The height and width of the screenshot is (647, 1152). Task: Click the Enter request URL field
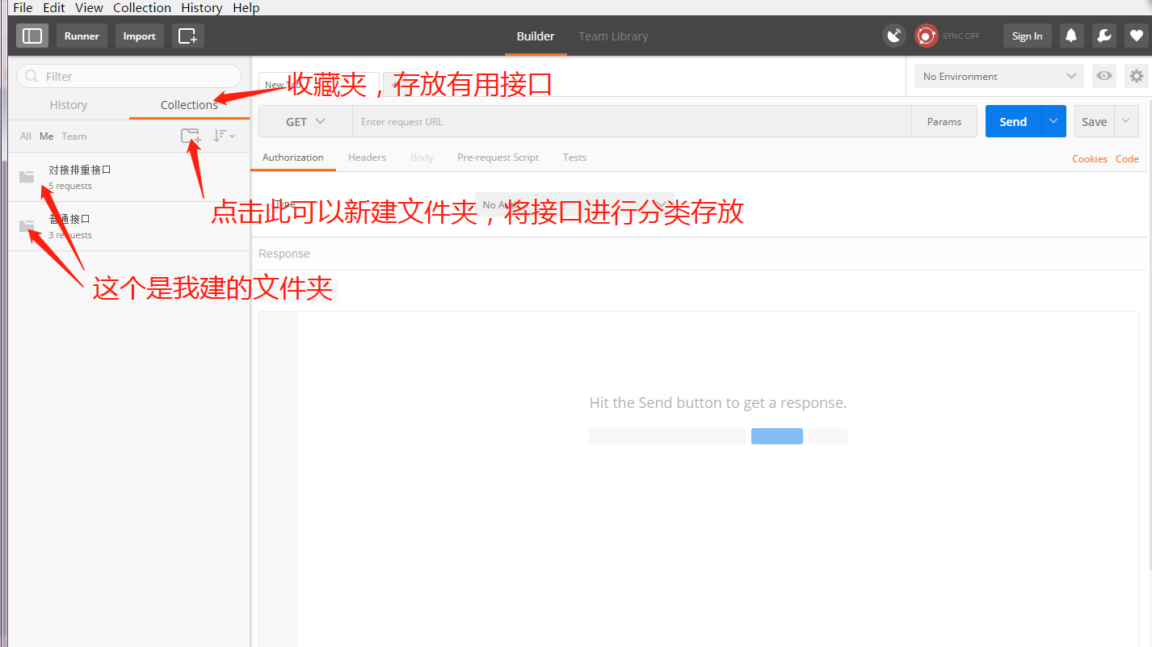point(632,122)
